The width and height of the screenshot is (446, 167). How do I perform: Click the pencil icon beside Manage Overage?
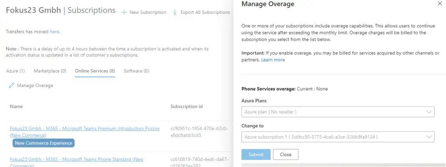tap(11, 85)
